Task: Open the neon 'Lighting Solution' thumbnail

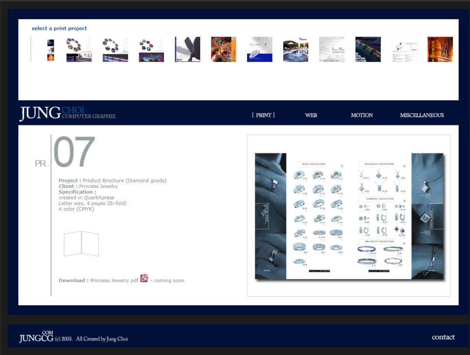Action: pyautogui.click(x=368, y=49)
